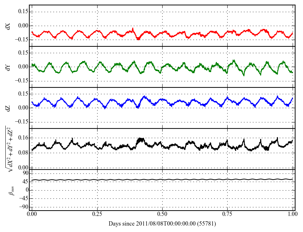
Task: Click the 90 tick on β sun axis
Action: (x=25, y=173)
